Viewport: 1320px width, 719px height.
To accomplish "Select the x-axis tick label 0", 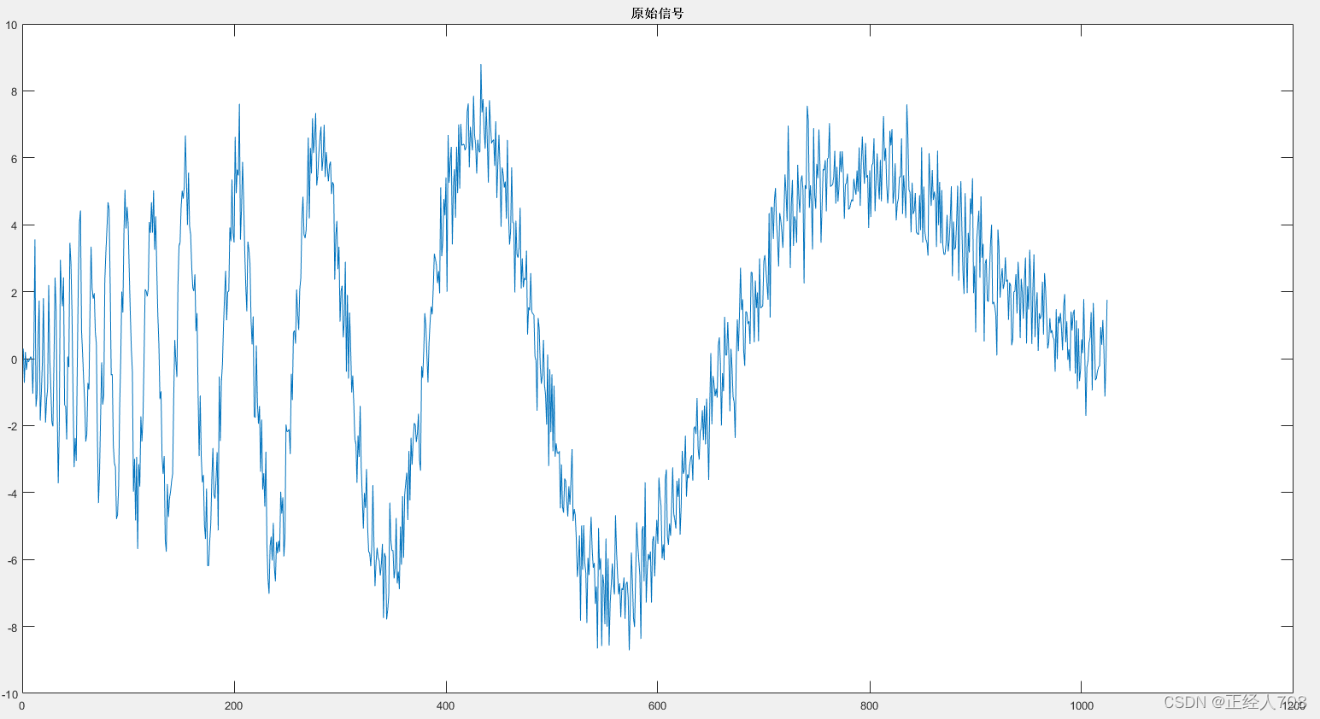I will click(22, 705).
